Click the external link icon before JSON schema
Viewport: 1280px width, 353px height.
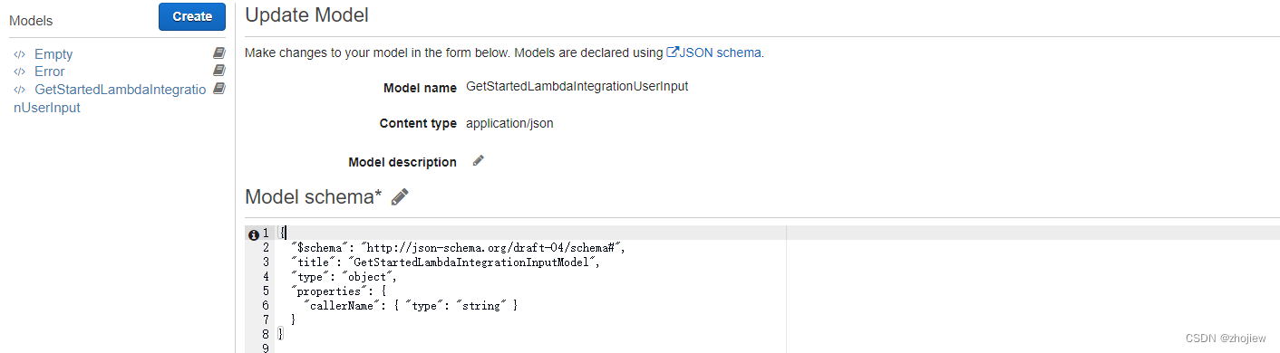(x=673, y=52)
